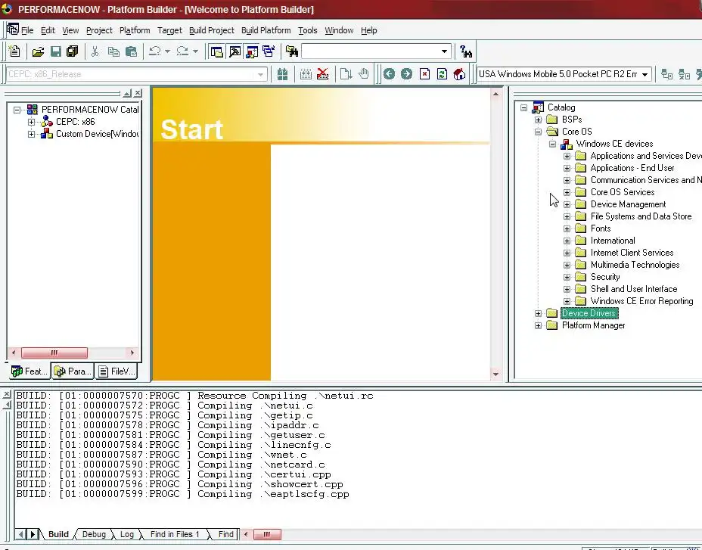Screen dimensions: 702x550
Task: Click the Cut scissors icon
Action: tap(95, 51)
